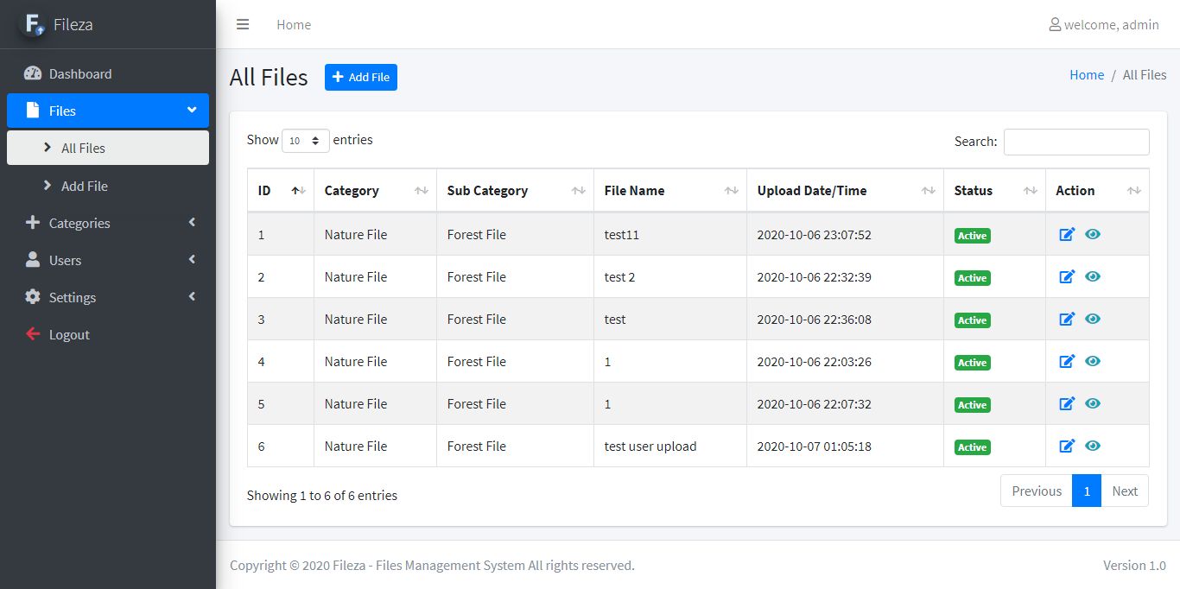Viewport: 1180px width, 589px height.
Task: Click the Dashboard gauge icon
Action: pyautogui.click(x=33, y=73)
